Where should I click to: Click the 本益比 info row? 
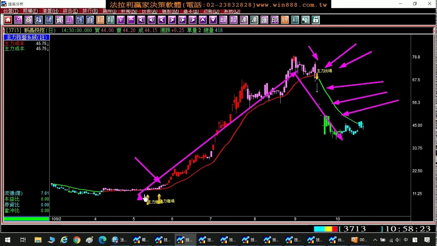click(x=27, y=199)
